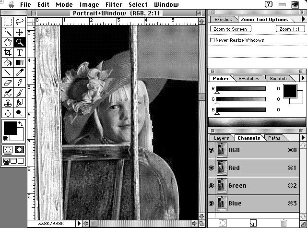Select the Gradient tool
The height and width of the screenshot is (228, 307).
tap(20, 62)
